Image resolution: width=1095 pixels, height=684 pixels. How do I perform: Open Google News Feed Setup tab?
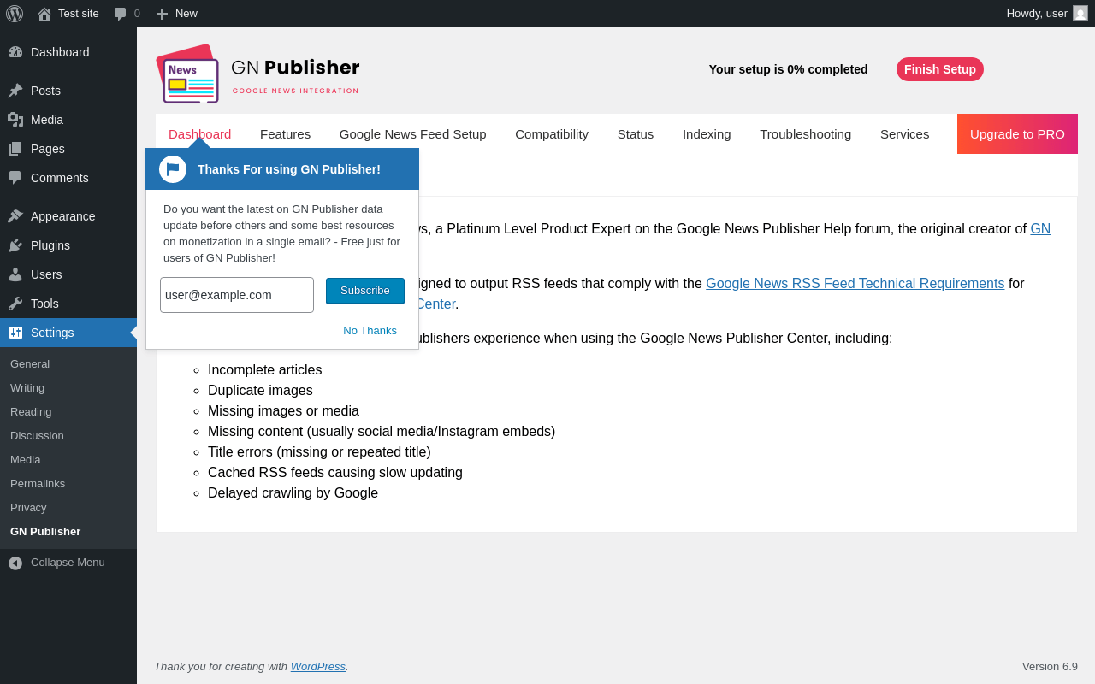(x=413, y=134)
